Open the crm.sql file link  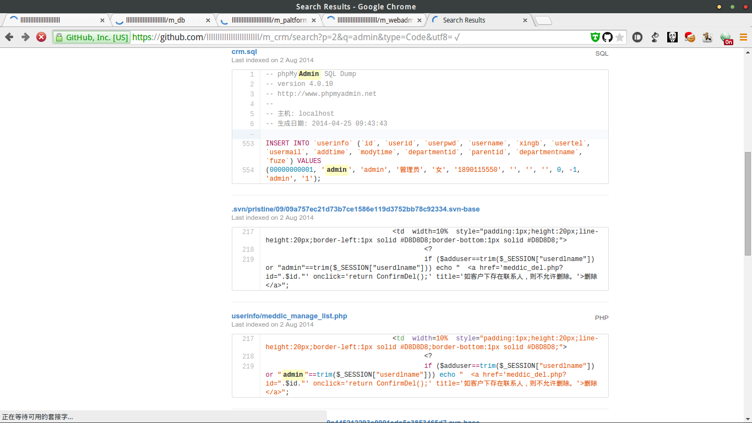(244, 52)
